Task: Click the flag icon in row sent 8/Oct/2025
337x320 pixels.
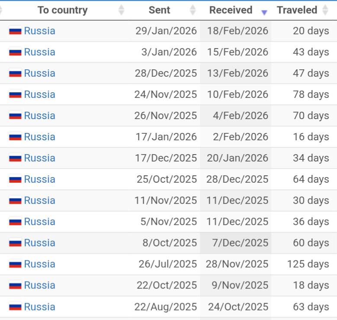Action: tap(15, 243)
